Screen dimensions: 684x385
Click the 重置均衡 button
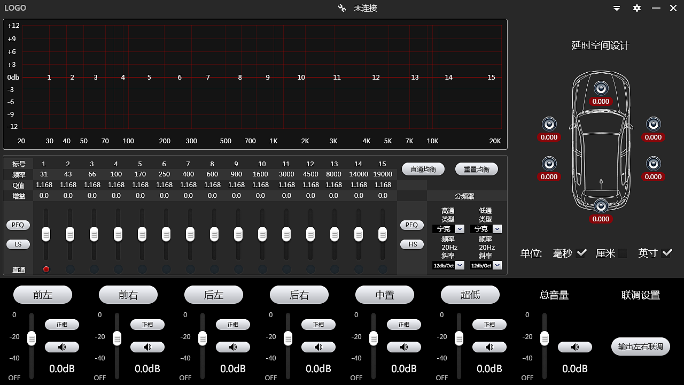point(477,169)
